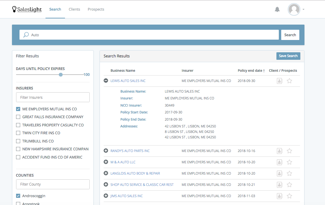325x205 pixels.
Task: Star Langlois Auto Body & Repair as prospect
Action: [289, 173]
